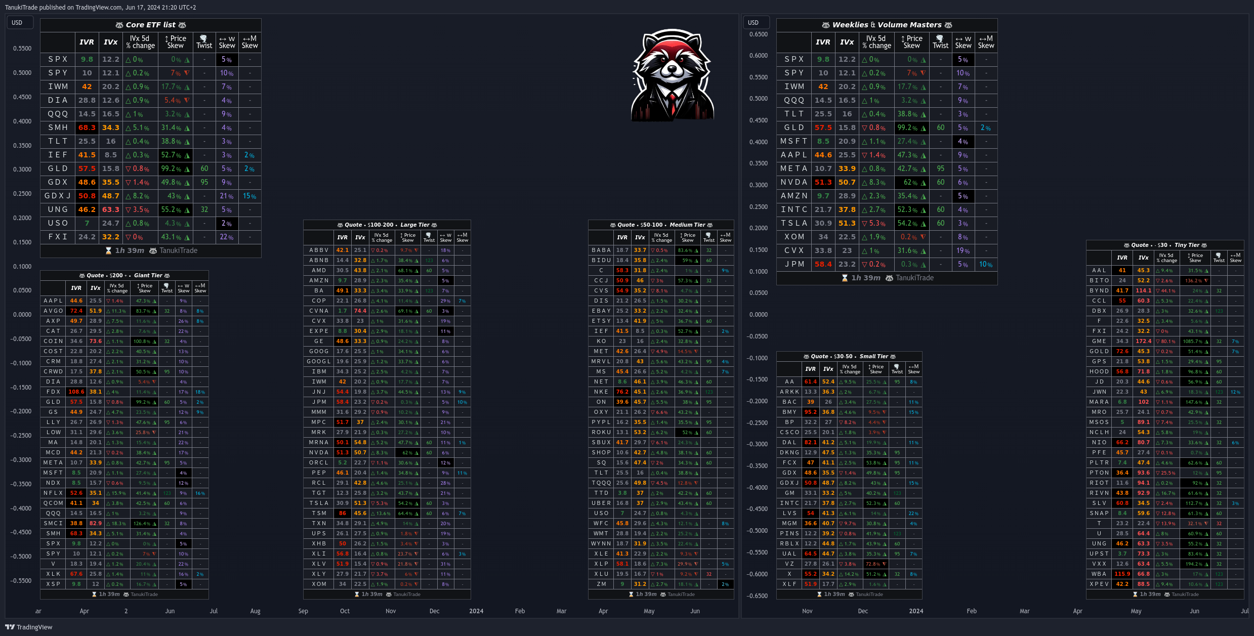The image size is (1254, 636).
Task: Open the USD currency selector on right chart
Action: click(757, 22)
